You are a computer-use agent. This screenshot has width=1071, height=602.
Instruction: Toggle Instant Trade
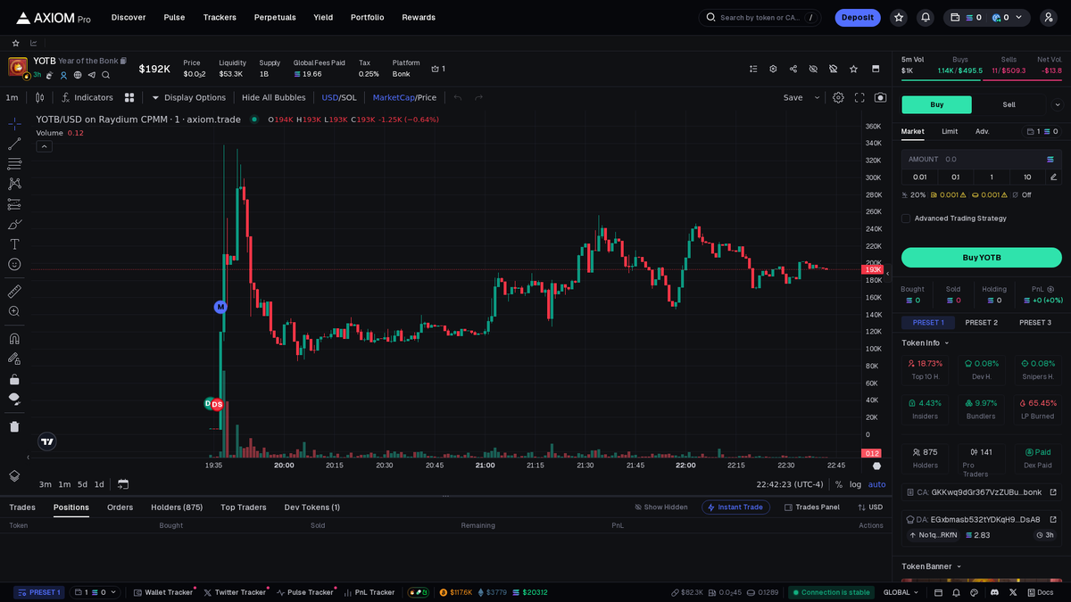click(x=735, y=507)
